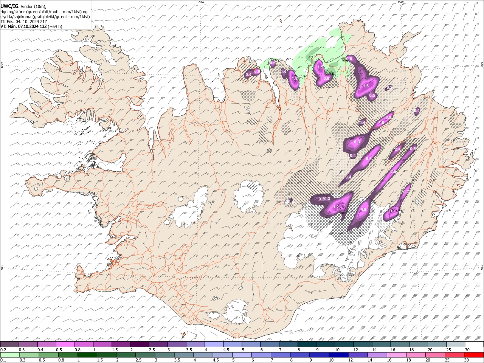
Task: Pick the hot pink 20 swatch in rain scale
Action: point(436,355)
